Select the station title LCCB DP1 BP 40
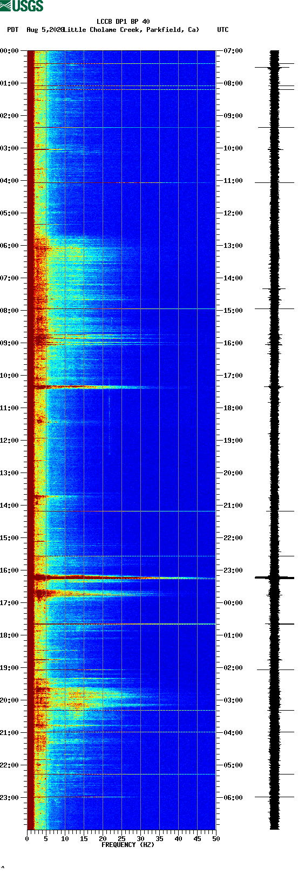 (123, 22)
